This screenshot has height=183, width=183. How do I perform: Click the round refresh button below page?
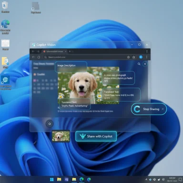pos(50,124)
